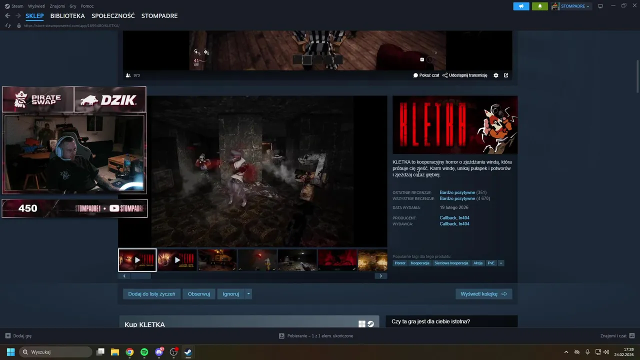Launch Google Chrome from the taskbar
640x360 pixels.
coord(129,352)
